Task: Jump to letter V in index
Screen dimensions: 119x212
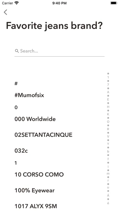Action: [x=108, y=136]
